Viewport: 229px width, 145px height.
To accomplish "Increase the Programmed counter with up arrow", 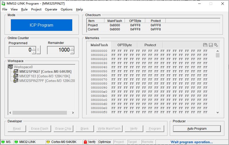I will [x=34, y=48].
